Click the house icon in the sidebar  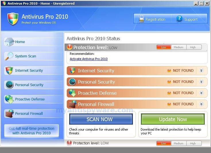tap(9, 42)
